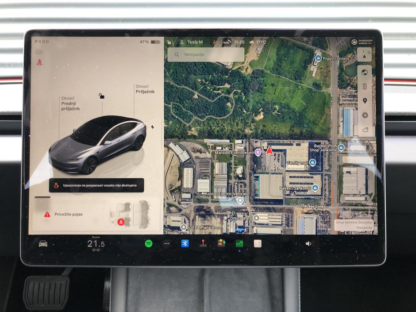
Task: Toggle the traffic light overlay on map
Action: pyautogui.click(x=365, y=86)
